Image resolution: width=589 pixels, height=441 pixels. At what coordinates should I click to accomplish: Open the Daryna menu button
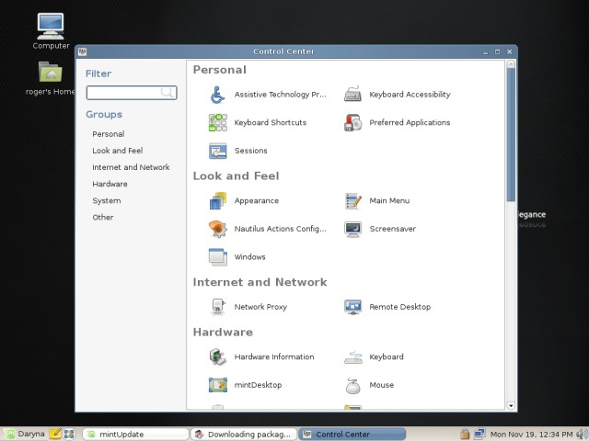click(x=25, y=435)
